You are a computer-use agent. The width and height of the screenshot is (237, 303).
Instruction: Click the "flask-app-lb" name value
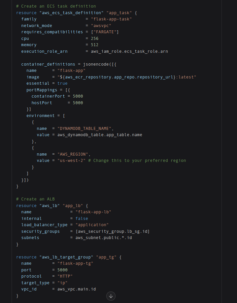[93, 212]
